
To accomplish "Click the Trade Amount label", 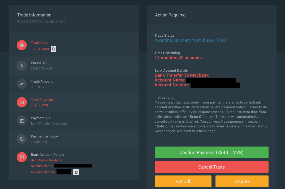I will [42, 81].
